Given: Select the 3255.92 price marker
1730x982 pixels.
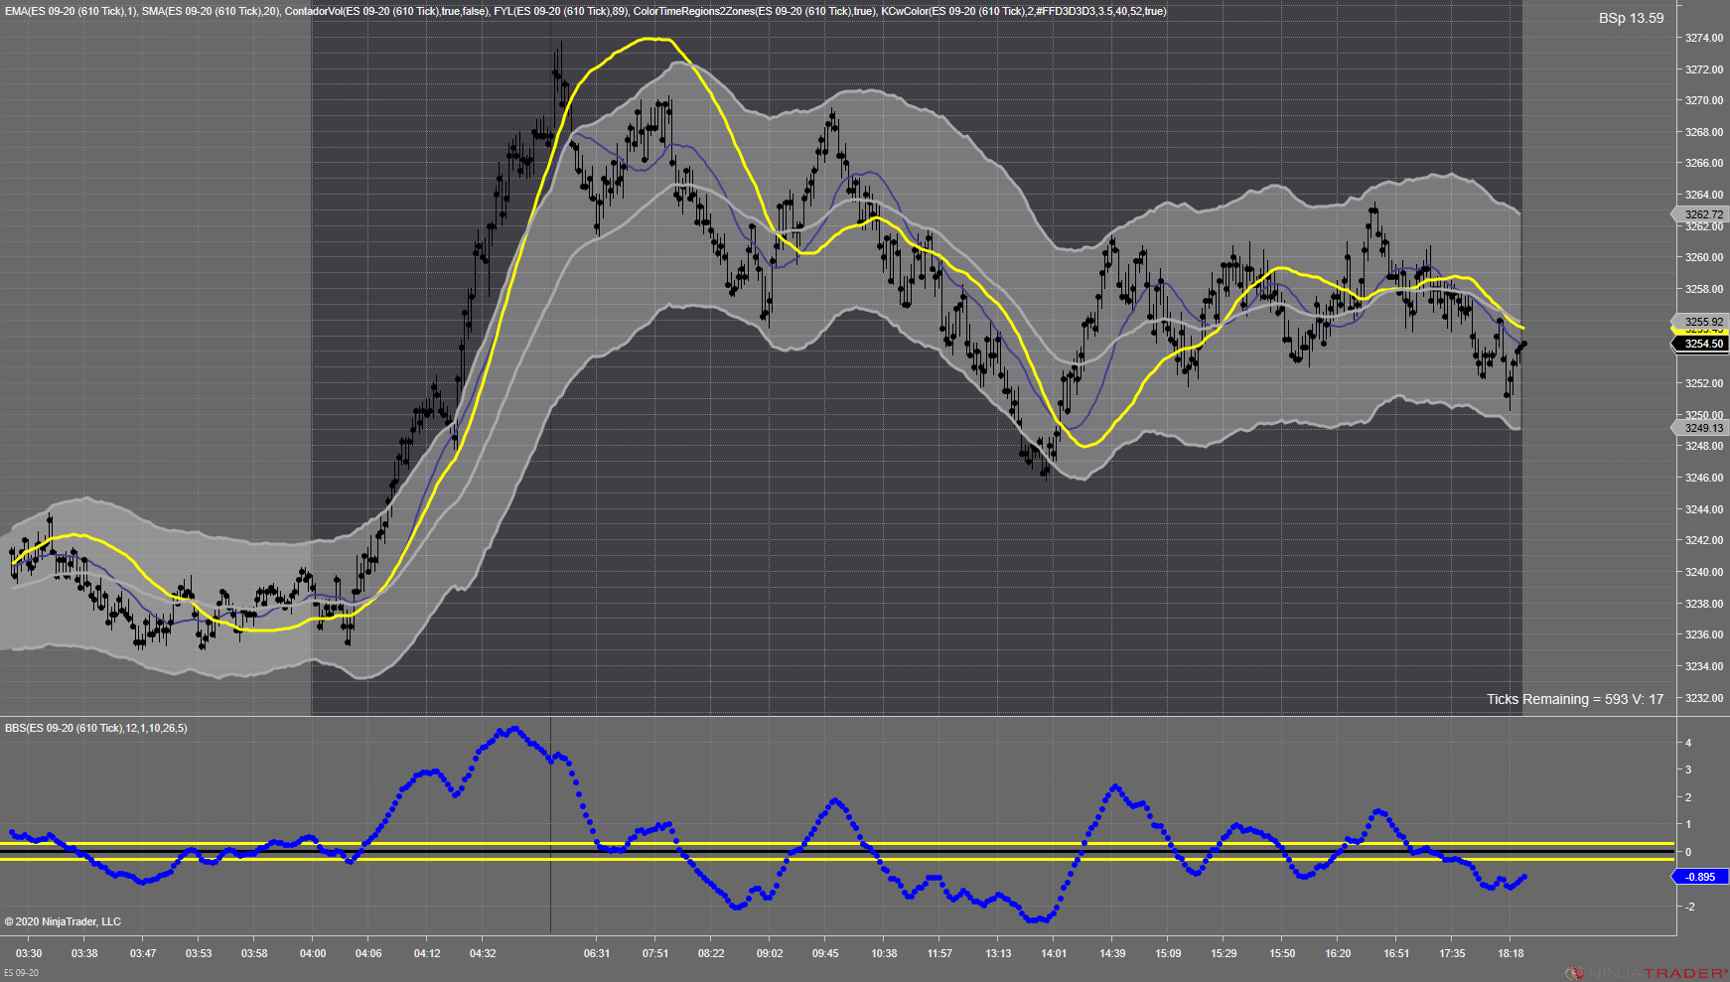Looking at the screenshot, I should click(1702, 322).
